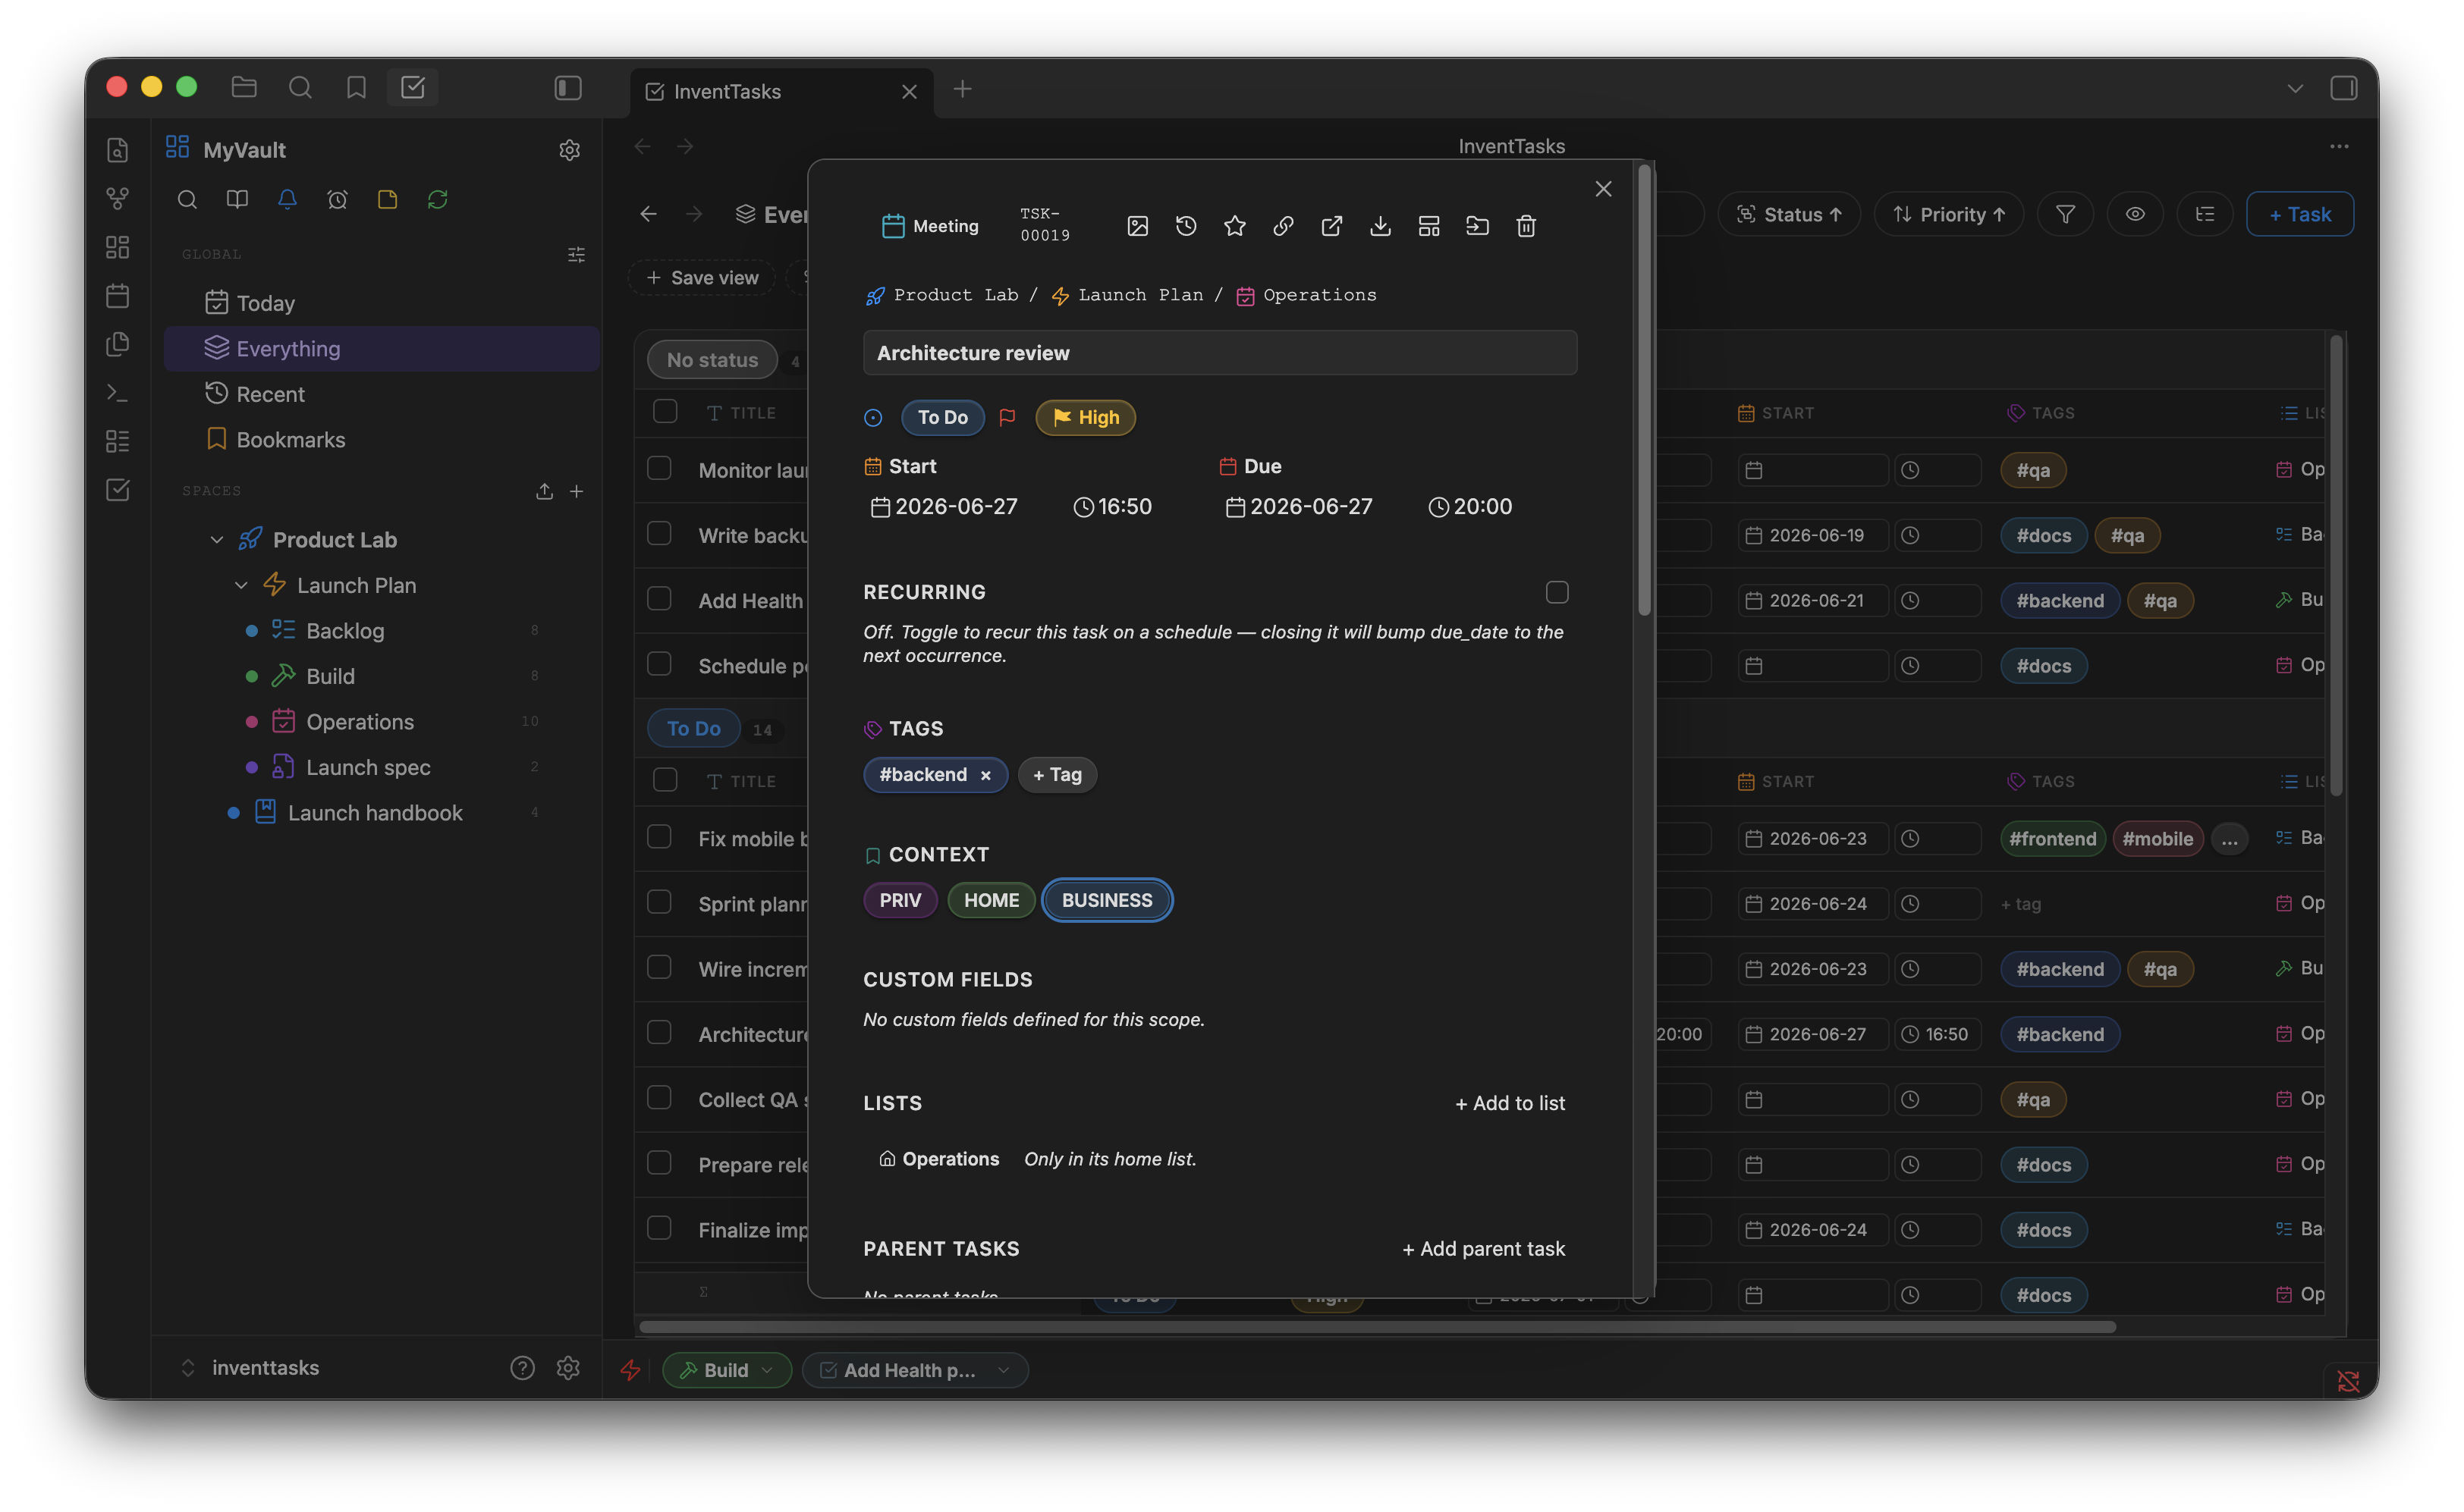Check the Sprint planning row checkbox
The image size is (2464, 1512).
pos(659,902)
